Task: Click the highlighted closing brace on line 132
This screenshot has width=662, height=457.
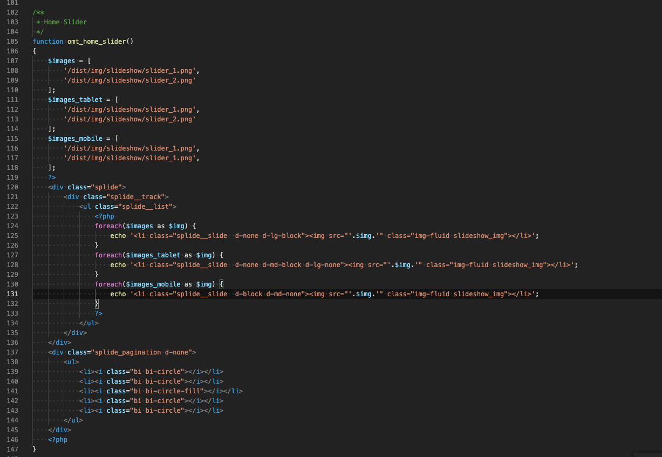Action: click(97, 304)
